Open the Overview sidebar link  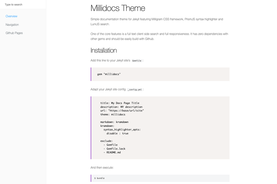(11, 16)
